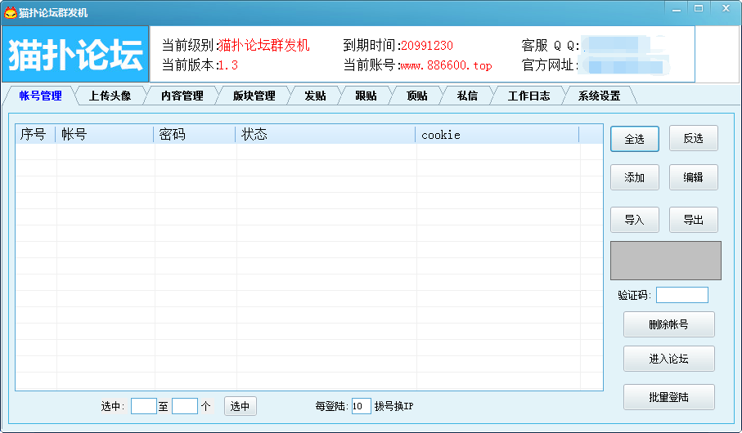
Task: Focus the 验证码 input field
Action: tap(681, 295)
